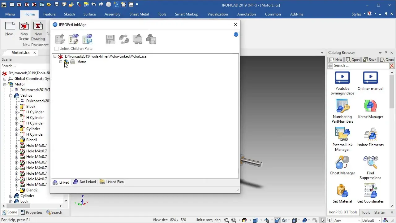
Task: Expand the Motor node in the dialog
Action: pyautogui.click(x=61, y=62)
